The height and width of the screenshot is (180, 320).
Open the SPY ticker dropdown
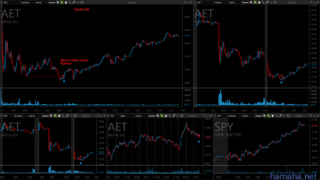click(221, 116)
